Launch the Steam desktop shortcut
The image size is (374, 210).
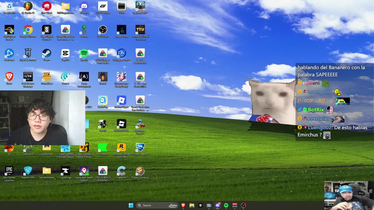(x=47, y=55)
